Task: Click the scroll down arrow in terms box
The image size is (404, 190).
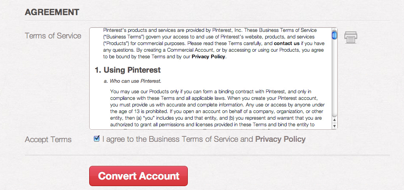Action: 334,126
